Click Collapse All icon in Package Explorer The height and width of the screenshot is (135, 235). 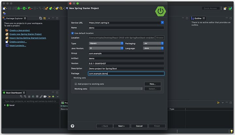(x=40, y=18)
